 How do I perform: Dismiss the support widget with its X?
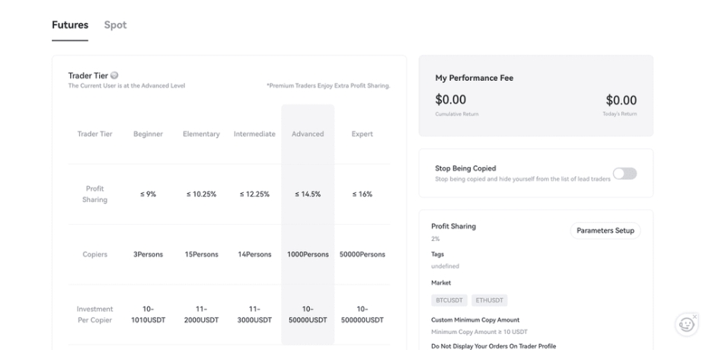coord(695,316)
